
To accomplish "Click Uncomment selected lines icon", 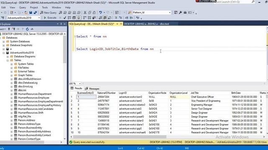I will (x=121, y=17).
